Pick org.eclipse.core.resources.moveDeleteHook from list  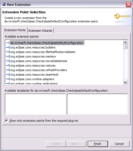[39, 61]
